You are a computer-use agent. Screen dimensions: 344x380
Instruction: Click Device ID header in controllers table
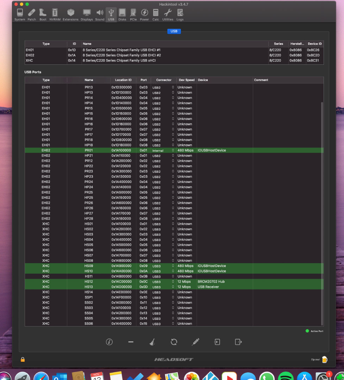(x=315, y=44)
